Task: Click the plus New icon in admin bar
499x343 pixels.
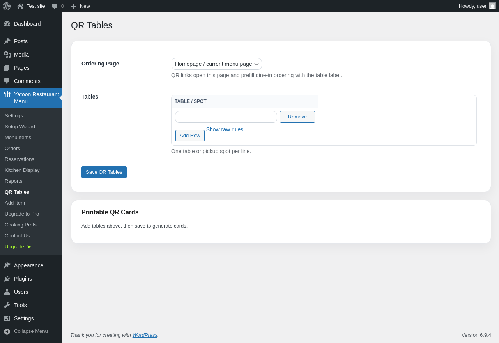Action: point(74,6)
